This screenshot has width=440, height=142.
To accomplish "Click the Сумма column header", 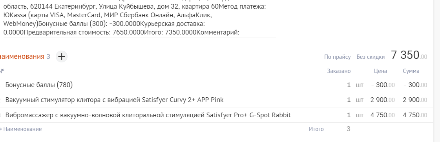I will (x=411, y=71).
